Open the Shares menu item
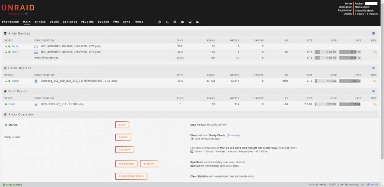 (40, 22)
